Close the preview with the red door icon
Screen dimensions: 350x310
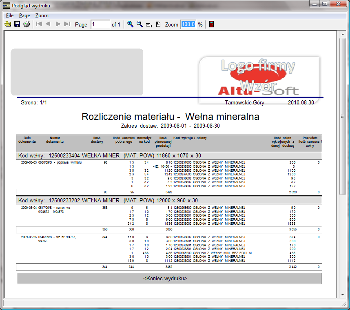coord(211,24)
